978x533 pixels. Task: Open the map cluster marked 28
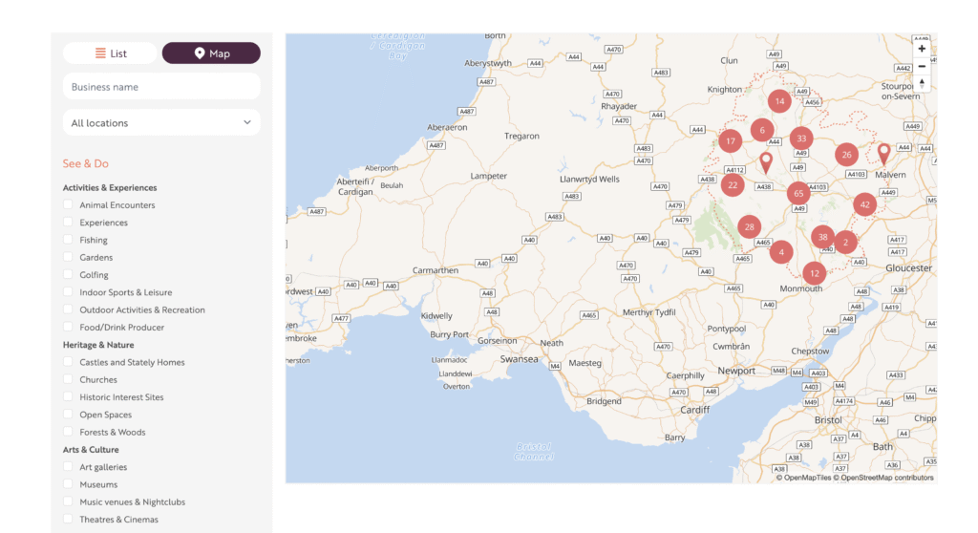click(750, 227)
